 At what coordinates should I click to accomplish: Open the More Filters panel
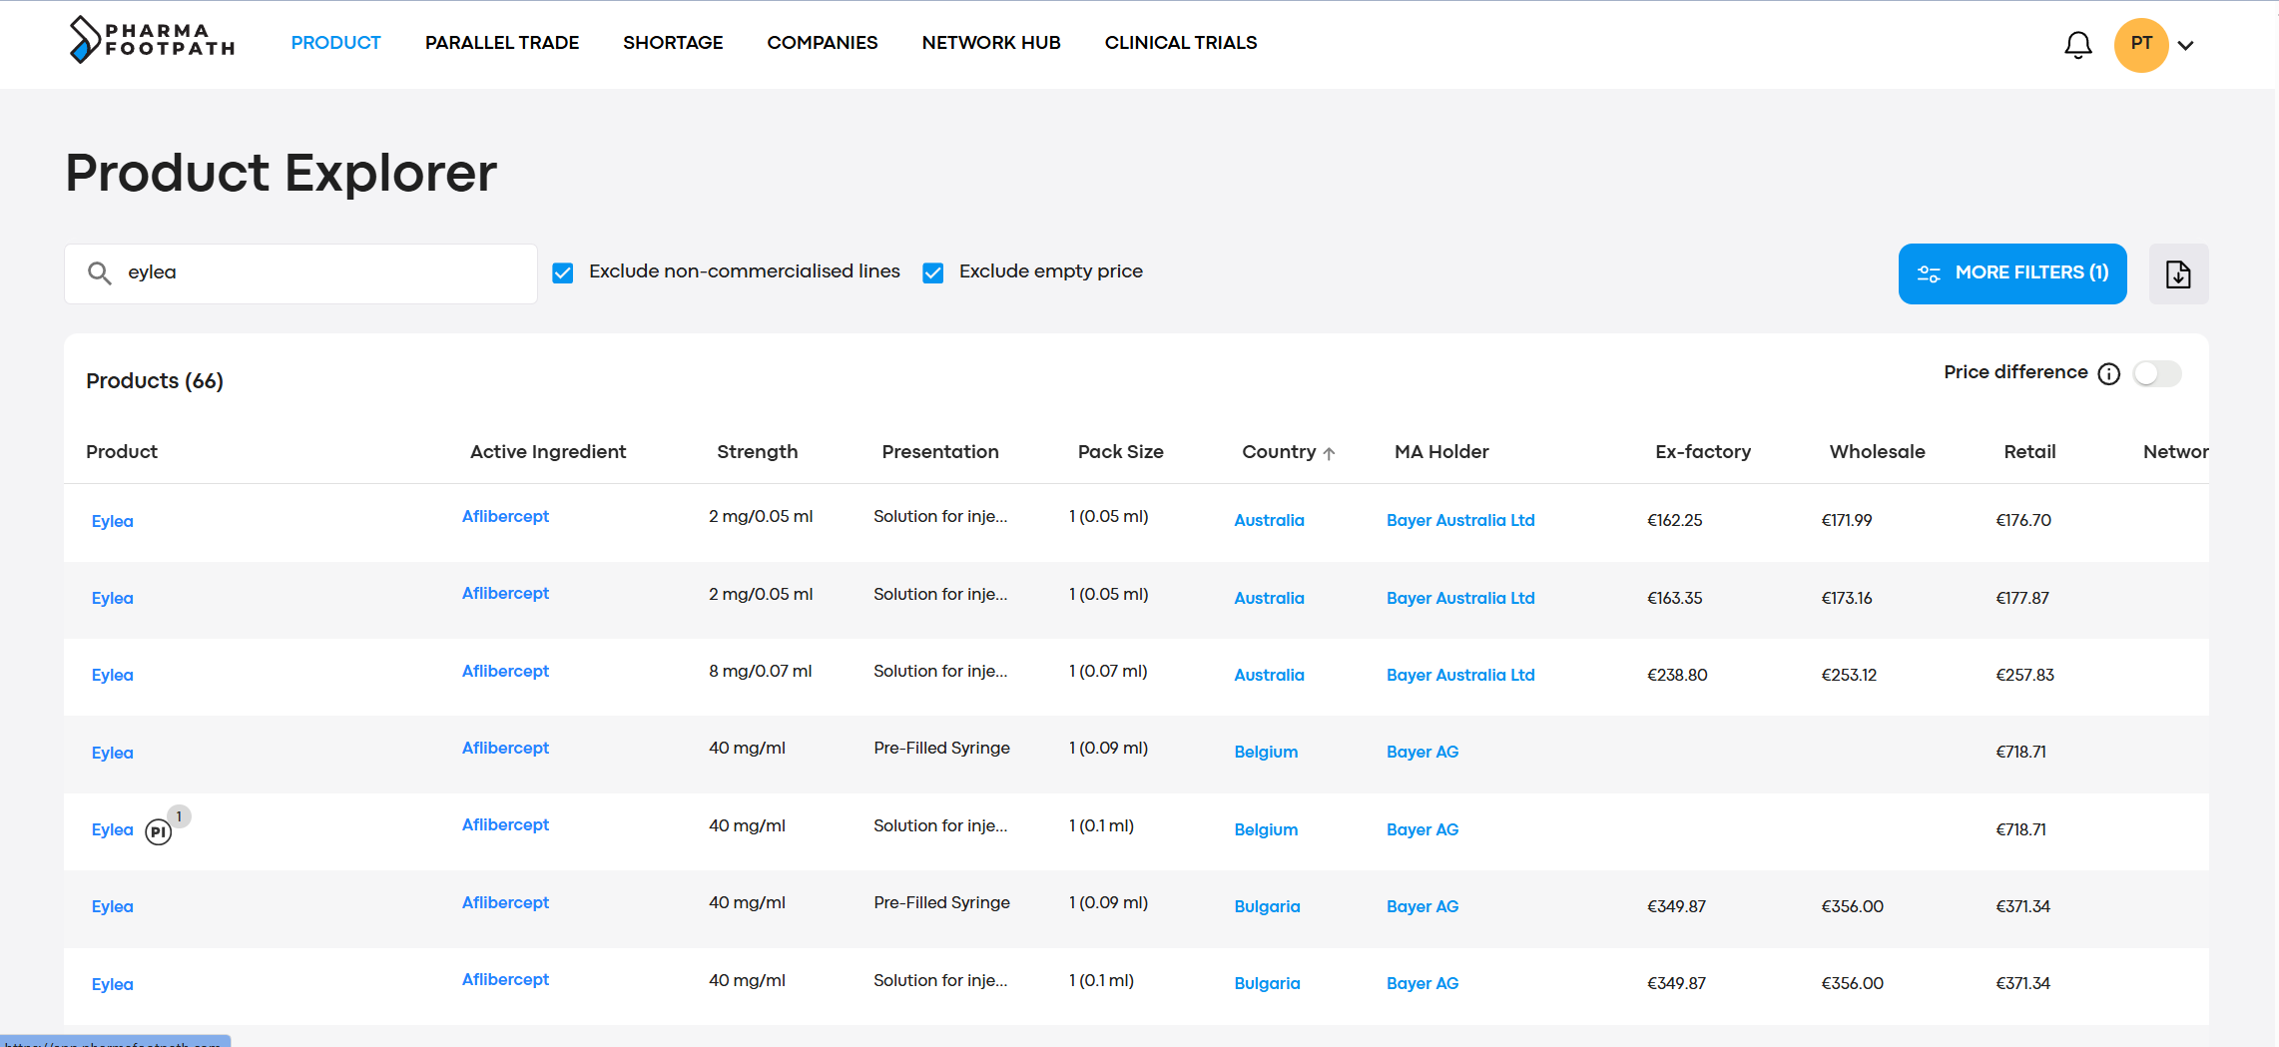pos(2011,273)
